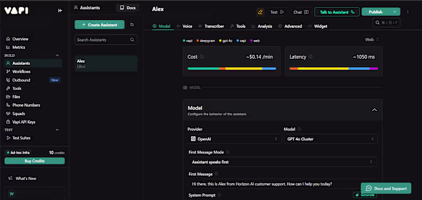The height and width of the screenshot is (200, 422).
Task: Click Generate for System Prompt
Action: click(x=365, y=195)
